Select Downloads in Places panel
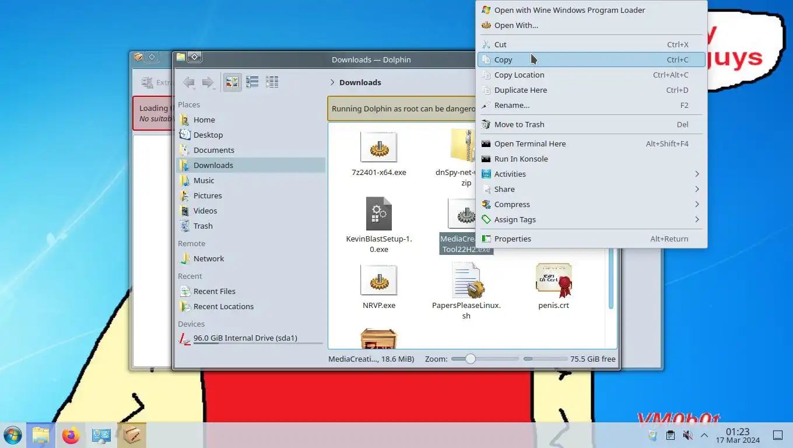Viewport: 793px width, 448px height. [x=251, y=165]
